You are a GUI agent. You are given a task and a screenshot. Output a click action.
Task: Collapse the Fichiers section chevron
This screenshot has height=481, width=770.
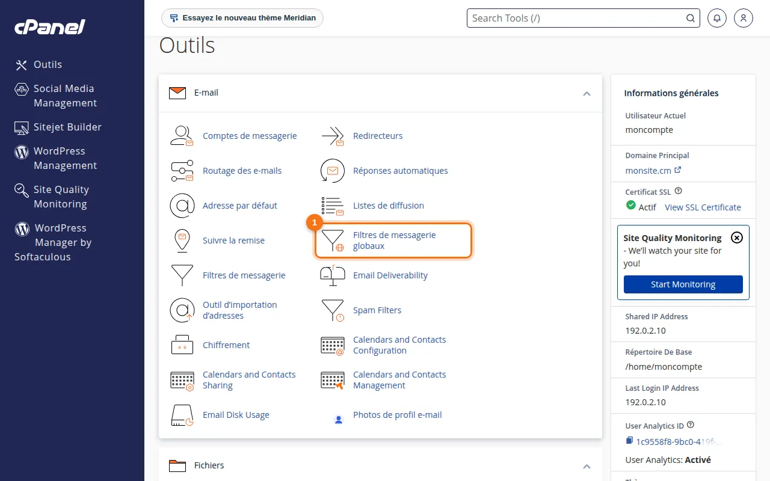point(587,466)
